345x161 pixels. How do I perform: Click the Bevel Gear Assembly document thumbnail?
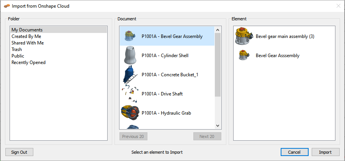pyautogui.click(x=129, y=36)
